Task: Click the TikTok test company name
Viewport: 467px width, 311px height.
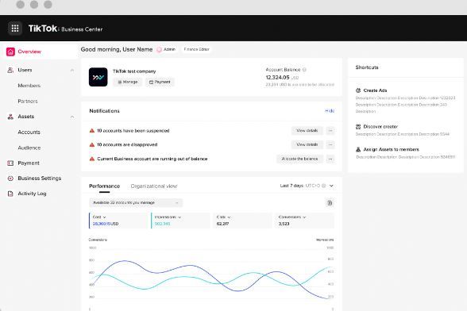Action: pos(134,71)
